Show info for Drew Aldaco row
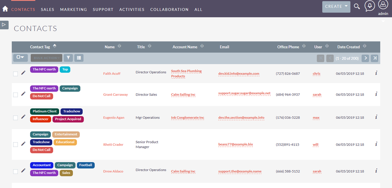392x188 pixels. point(376,171)
